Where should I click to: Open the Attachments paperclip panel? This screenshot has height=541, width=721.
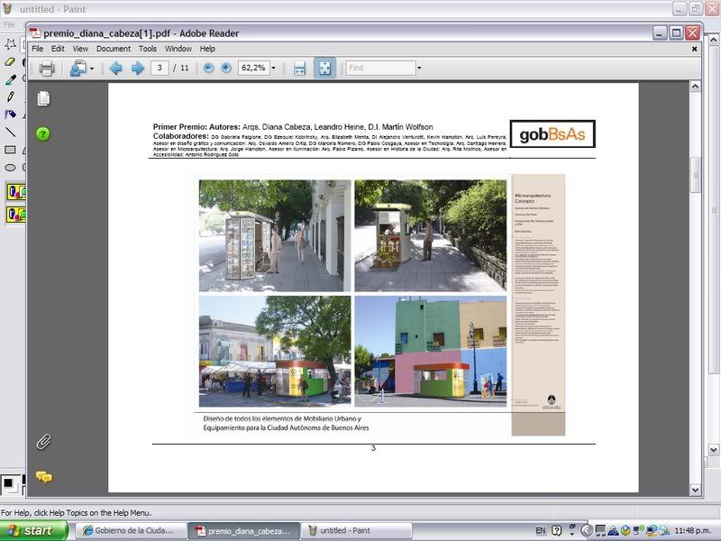pos(43,442)
